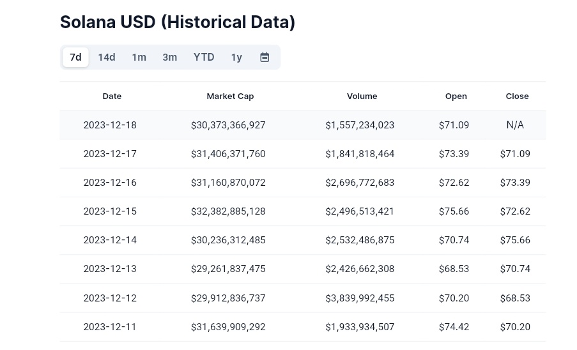Screen dimensions: 577x350
Task: Select date cell 2023-12-12
Action: click(x=110, y=298)
